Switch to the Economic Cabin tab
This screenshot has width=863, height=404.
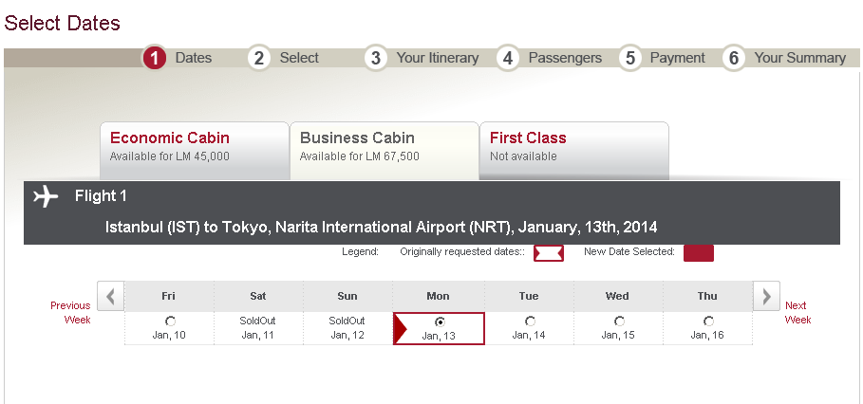click(195, 151)
